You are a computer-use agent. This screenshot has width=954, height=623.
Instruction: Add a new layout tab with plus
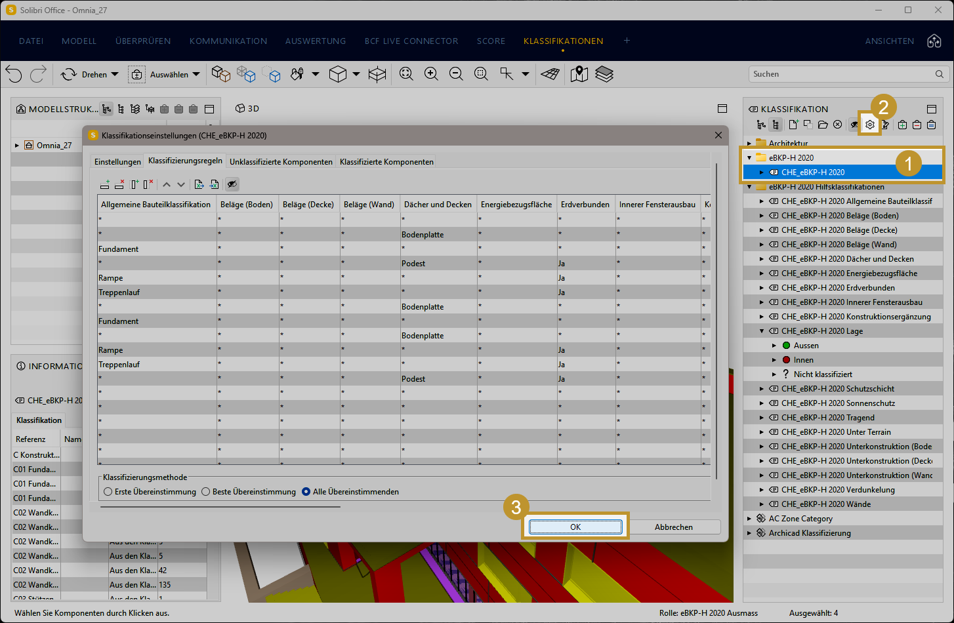point(627,41)
